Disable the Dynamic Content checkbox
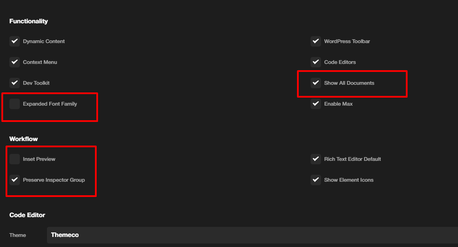Screen dimensions: 458x247 [x=15, y=41]
